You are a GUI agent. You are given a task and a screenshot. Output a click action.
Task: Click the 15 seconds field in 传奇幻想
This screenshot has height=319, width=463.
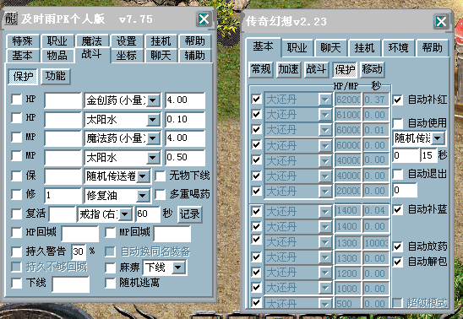pos(429,155)
